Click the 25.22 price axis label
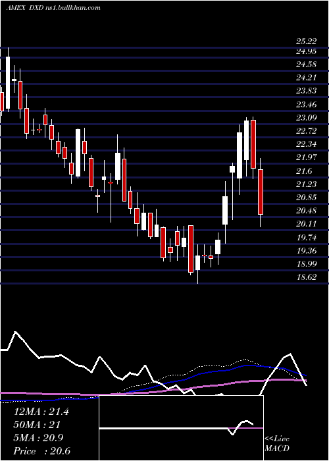The height and width of the screenshot is (461, 329). click(x=306, y=41)
